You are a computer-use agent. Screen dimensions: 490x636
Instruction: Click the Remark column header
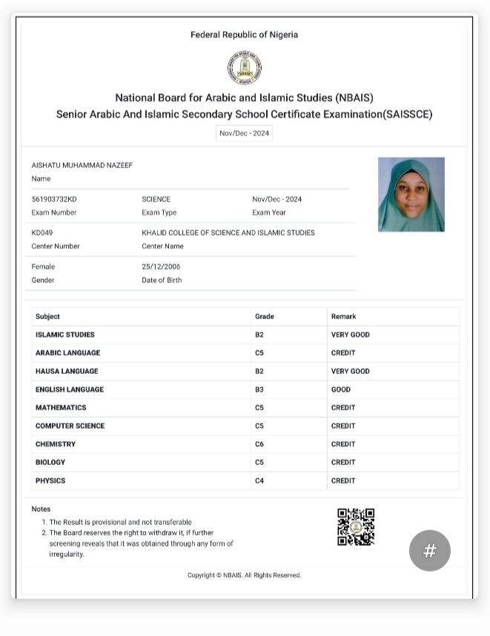tap(343, 316)
